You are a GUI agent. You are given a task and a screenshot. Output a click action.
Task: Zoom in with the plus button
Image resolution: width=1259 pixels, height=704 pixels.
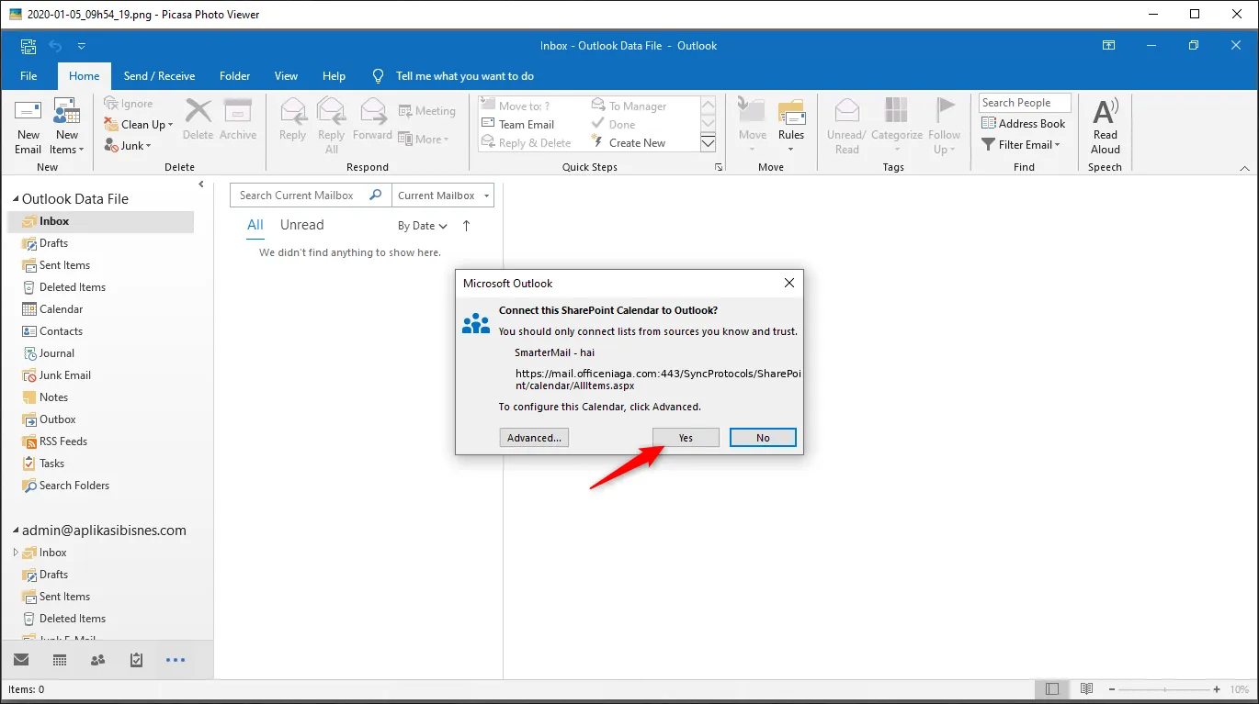(1217, 689)
